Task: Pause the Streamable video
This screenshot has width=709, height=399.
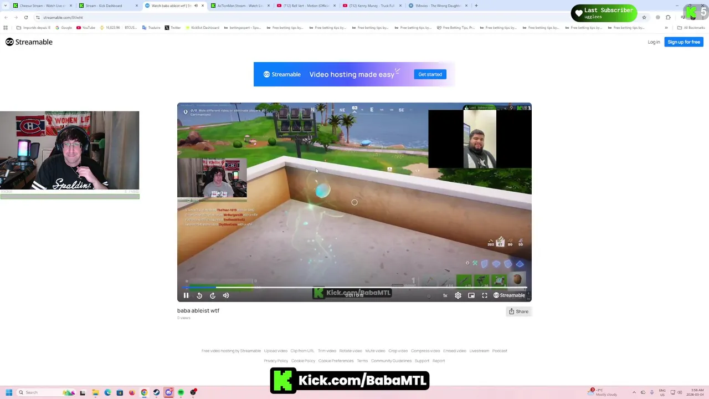Action: point(186,295)
